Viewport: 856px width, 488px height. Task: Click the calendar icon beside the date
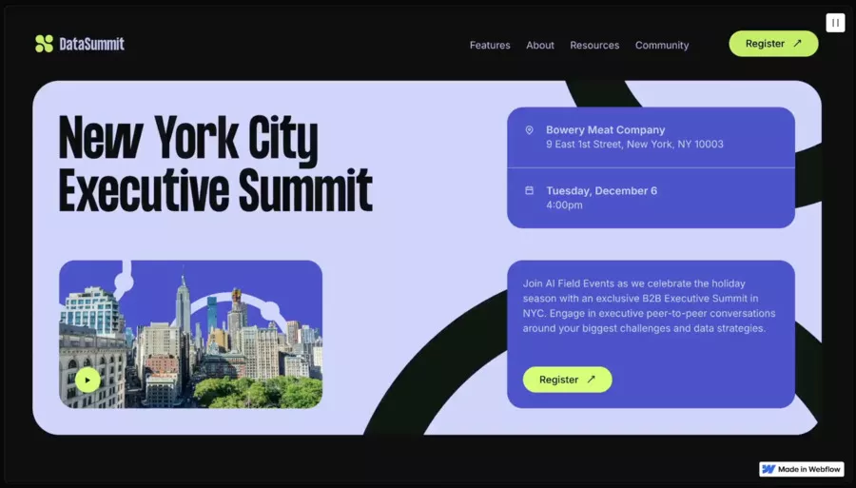pos(529,190)
